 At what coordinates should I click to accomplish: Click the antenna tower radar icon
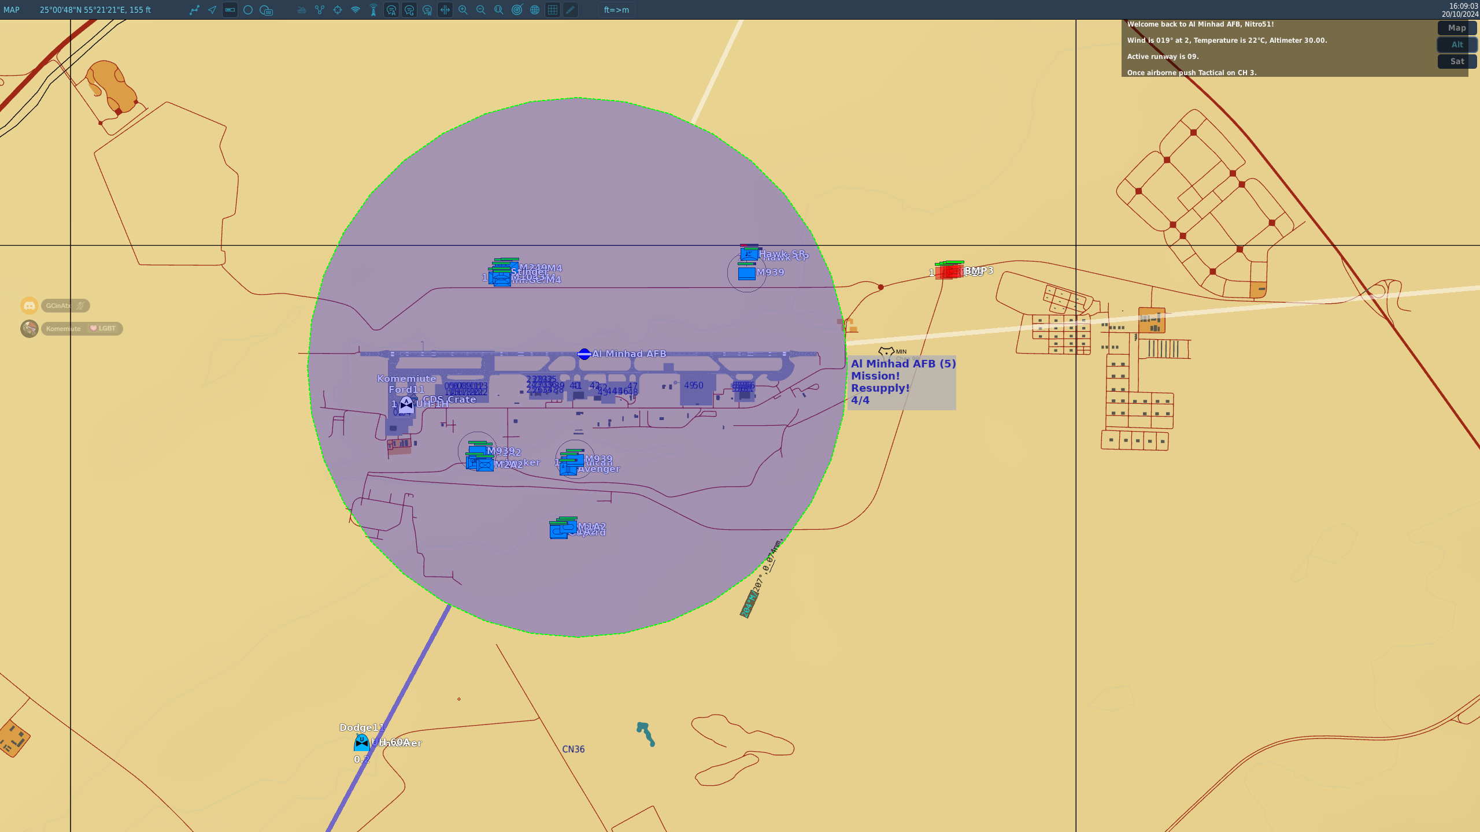click(373, 10)
